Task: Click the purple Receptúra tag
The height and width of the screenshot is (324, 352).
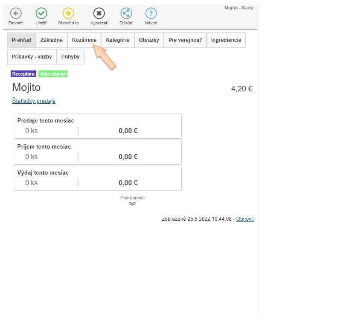Action: [23, 74]
